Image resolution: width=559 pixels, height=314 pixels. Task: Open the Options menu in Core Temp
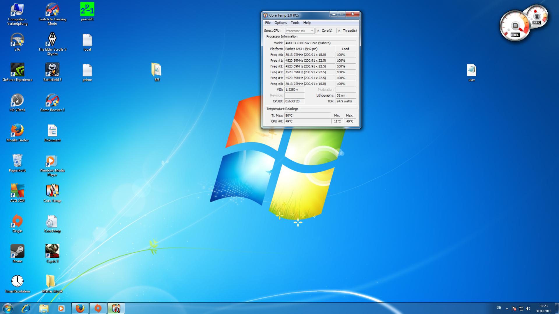[x=281, y=23]
